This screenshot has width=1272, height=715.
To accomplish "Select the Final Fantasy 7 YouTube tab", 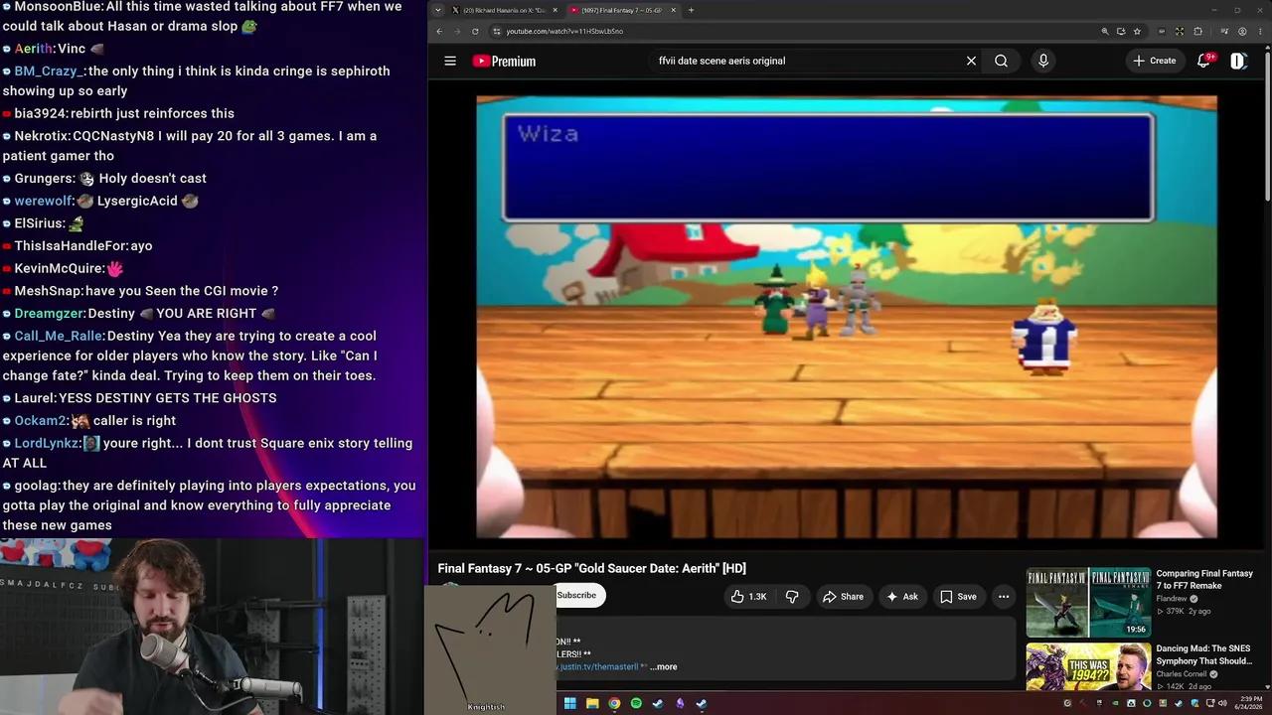I will pos(622,10).
